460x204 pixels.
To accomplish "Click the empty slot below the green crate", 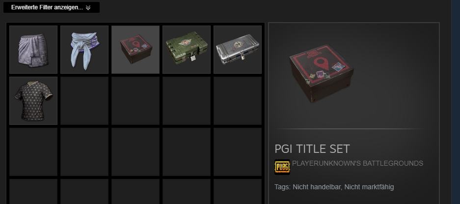I will coord(187,101).
